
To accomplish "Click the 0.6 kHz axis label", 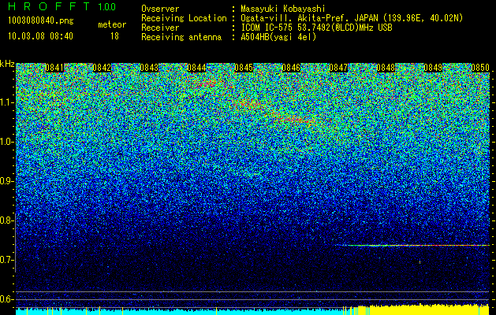I will pos(6,299).
